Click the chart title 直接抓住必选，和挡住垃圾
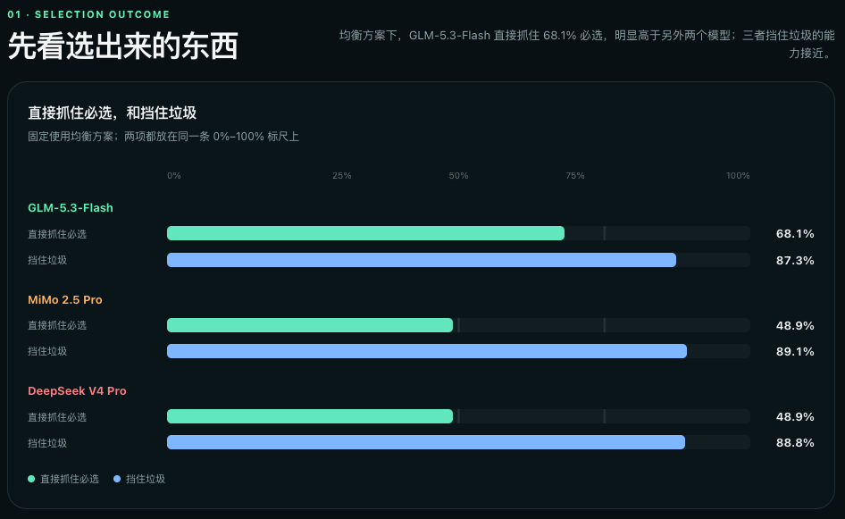 [x=112, y=113]
